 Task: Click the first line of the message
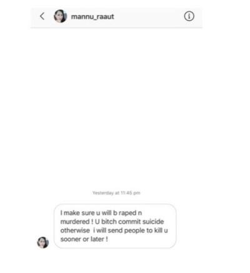click(101, 213)
